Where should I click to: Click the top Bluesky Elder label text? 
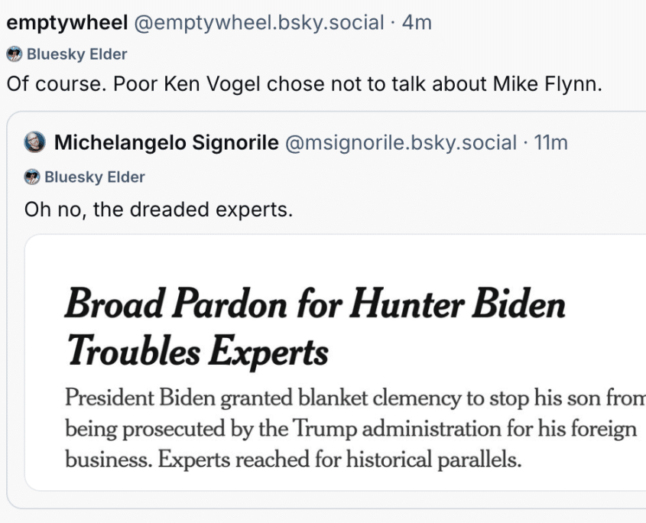pos(76,54)
